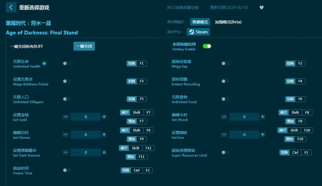This screenshot has width=322, height=186.
Task: Click the Set Gold value field
Action: [86, 117]
